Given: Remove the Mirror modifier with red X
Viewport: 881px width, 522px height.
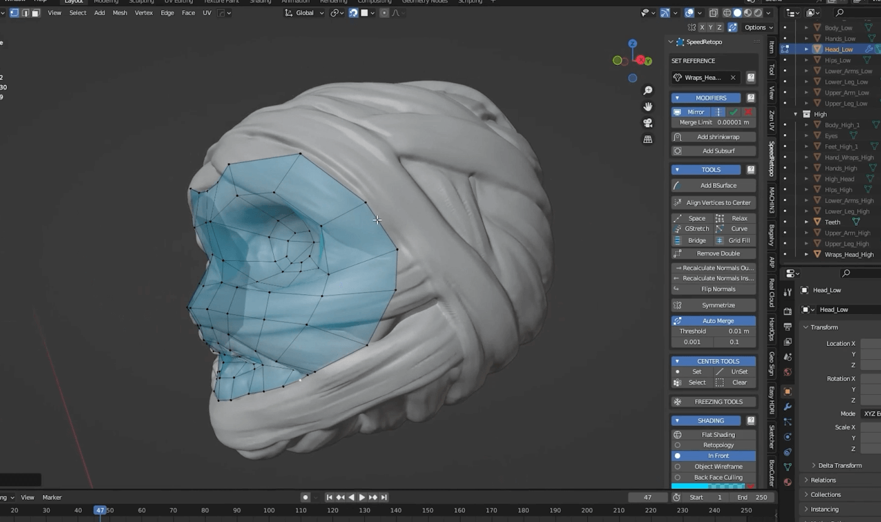Looking at the screenshot, I should (x=748, y=112).
